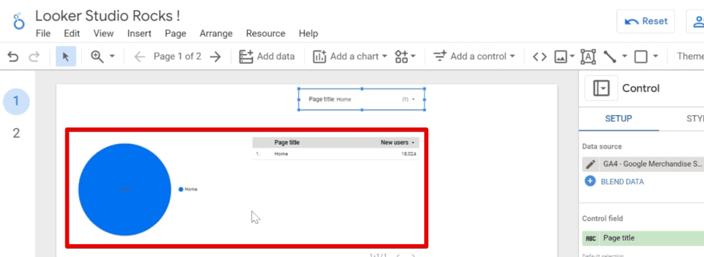Open the Arrange menu
Image resolution: width=704 pixels, height=257 pixels.
point(217,34)
